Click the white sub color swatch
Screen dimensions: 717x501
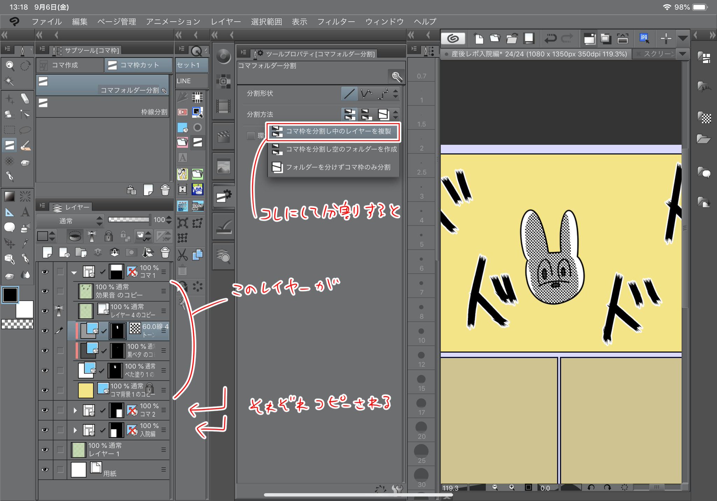(x=25, y=309)
